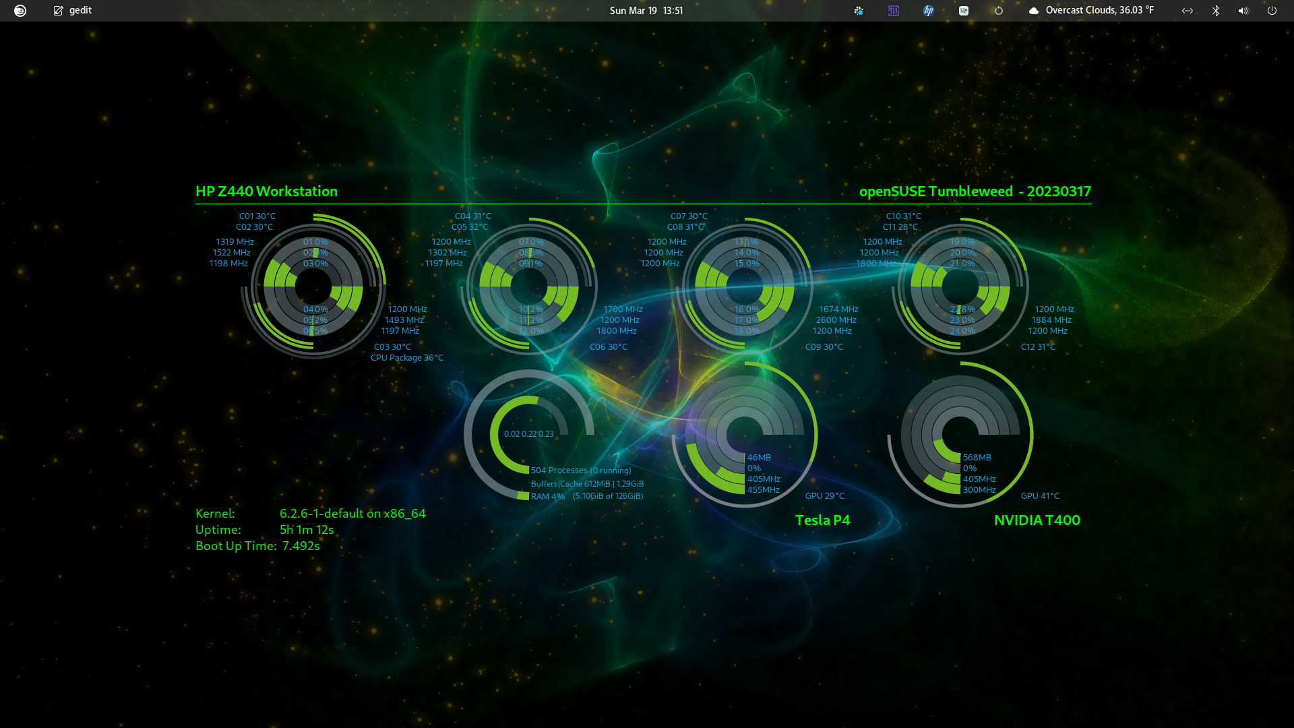Click the 'C01 30°C' core temperature
Viewport: 1294px width, 728px height.
pyautogui.click(x=257, y=216)
